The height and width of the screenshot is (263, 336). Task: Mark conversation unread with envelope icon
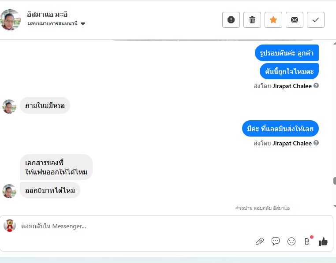[x=295, y=20]
